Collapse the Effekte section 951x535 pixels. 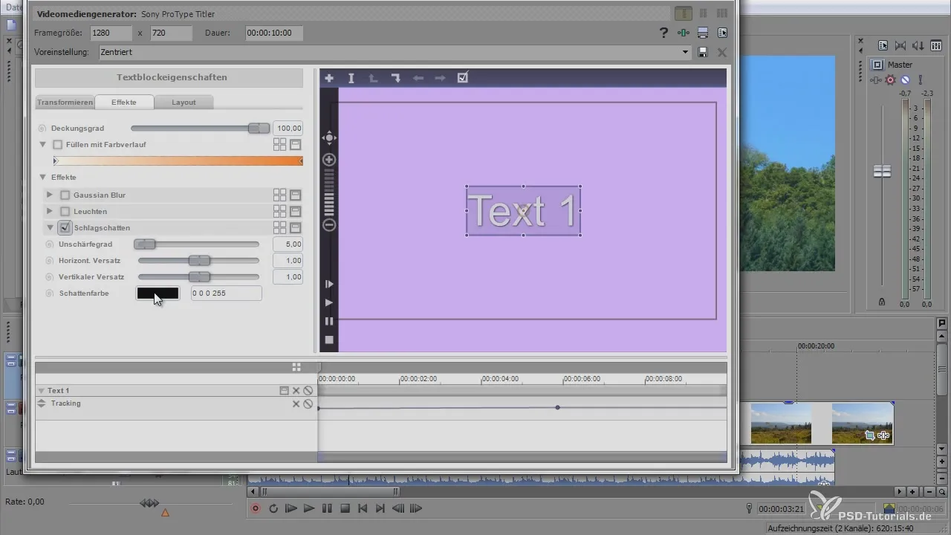43,177
